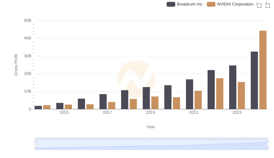The image size is (274, 158).
Task: Click the NVIDIA bar for 2015
Action: tap(68, 107)
